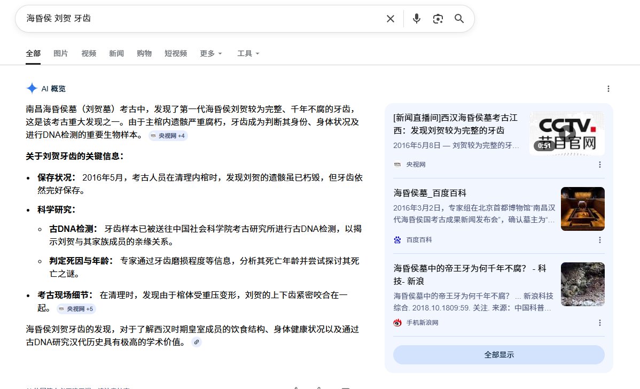The image size is (640, 389).
Task: Open three-dot menu for 百度百科 source card
Action: point(599,240)
